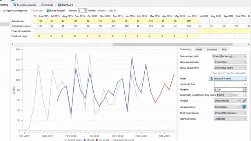This screenshot has height=141, width=251.
Task: Open the Reports tab
Action: click(47, 5)
